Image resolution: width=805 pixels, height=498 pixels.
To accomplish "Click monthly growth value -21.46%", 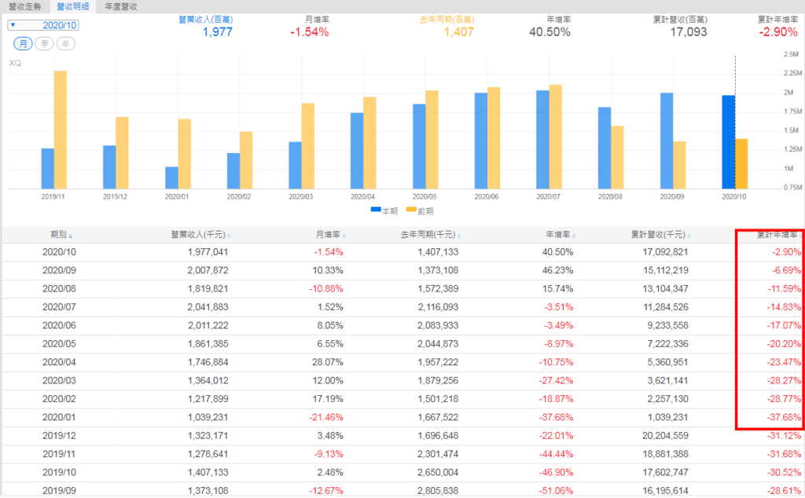I will point(326,417).
